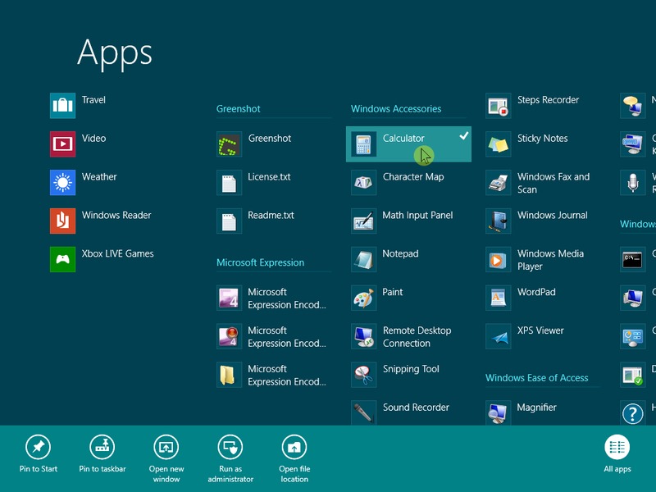Viewport: 656px width, 492px height.
Task: Open the Notepad app
Action: pos(364,260)
